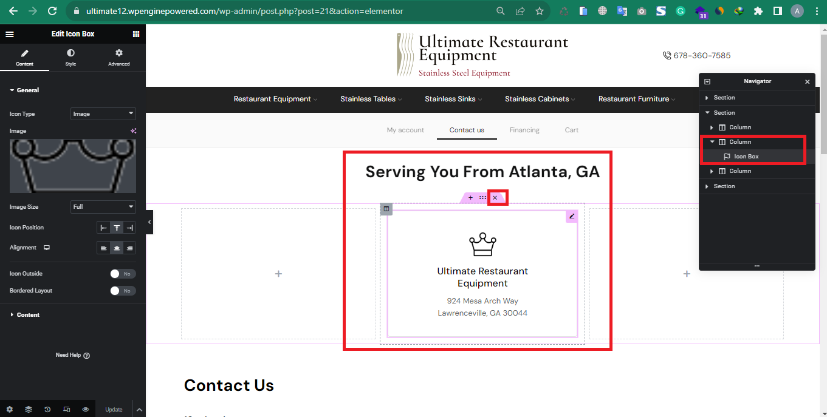Image resolution: width=827 pixels, height=417 pixels.
Task: Expand the last Section in Navigator
Action: (707, 186)
